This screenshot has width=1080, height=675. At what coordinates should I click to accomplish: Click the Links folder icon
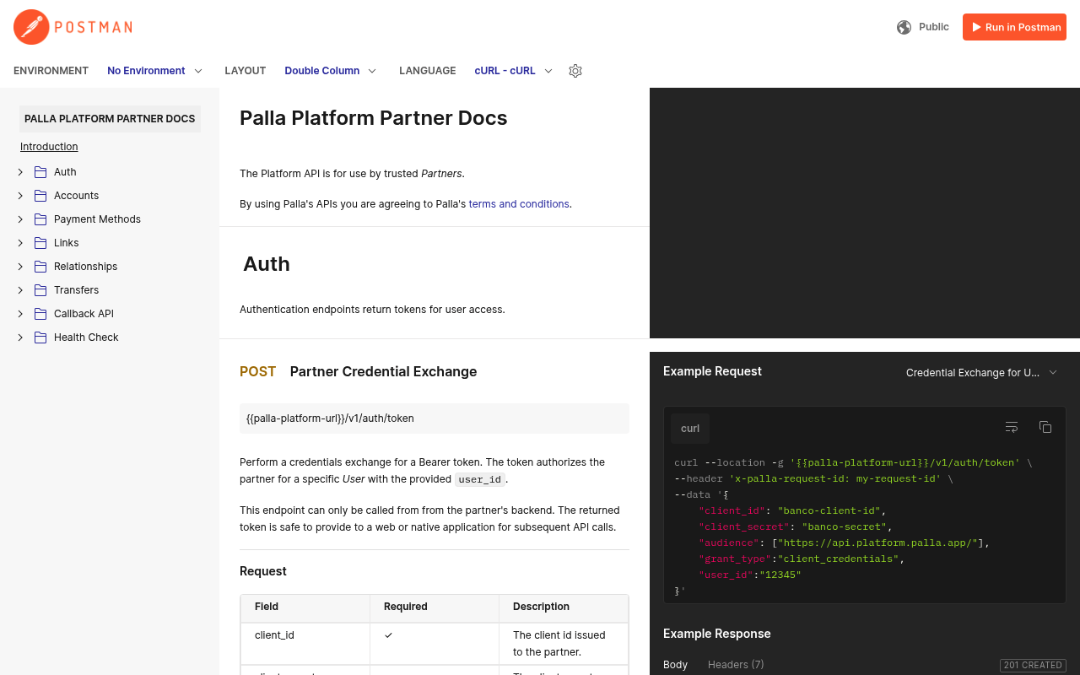coord(40,243)
